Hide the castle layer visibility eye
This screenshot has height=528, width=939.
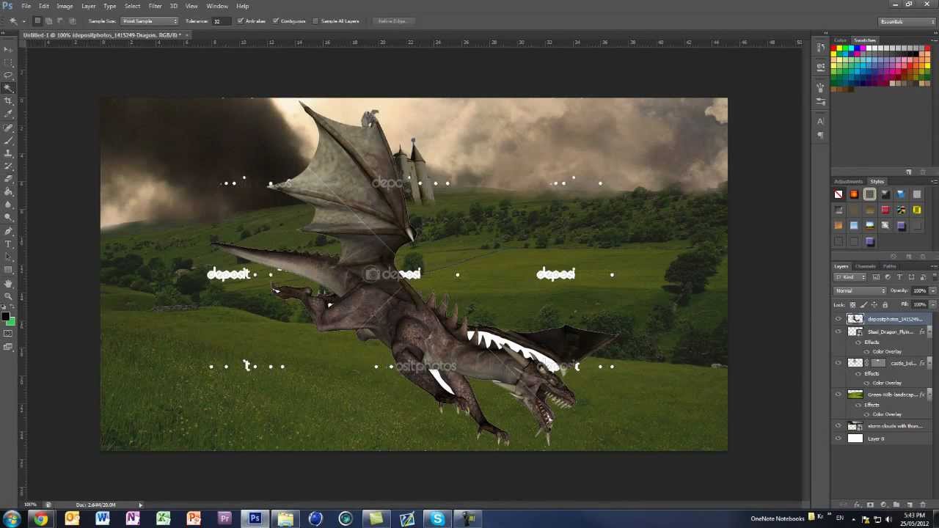click(838, 363)
